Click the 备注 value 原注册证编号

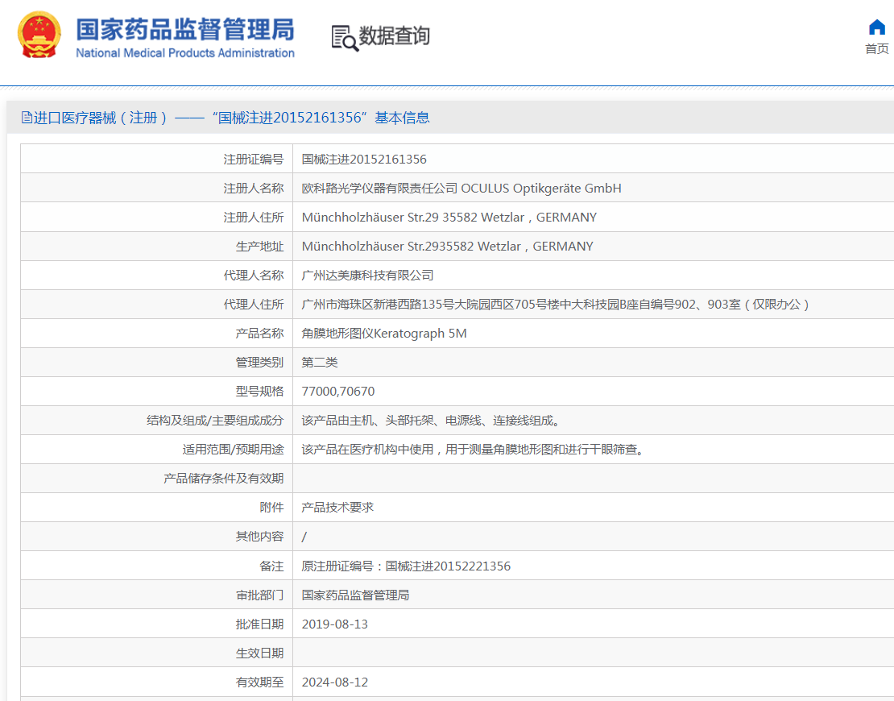[x=406, y=566]
